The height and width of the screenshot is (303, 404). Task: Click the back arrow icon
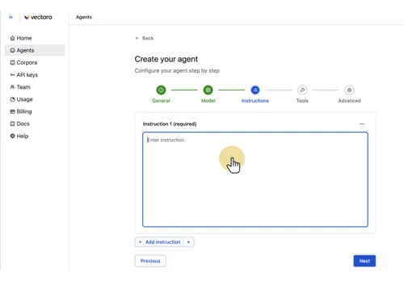click(x=137, y=38)
